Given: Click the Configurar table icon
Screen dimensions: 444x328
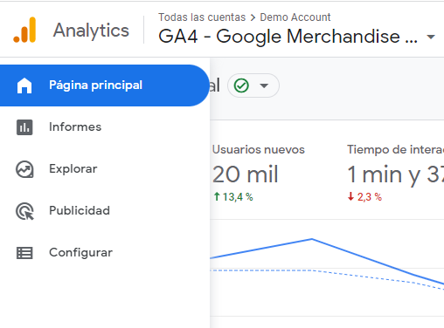Looking at the screenshot, I should (24, 253).
